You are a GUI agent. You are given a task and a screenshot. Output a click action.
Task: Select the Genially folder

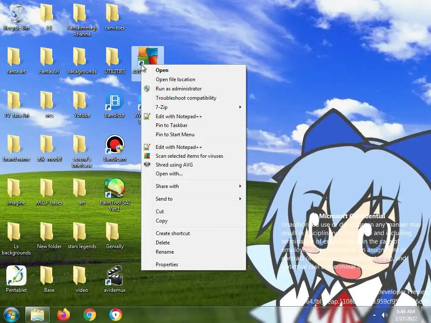point(114,236)
